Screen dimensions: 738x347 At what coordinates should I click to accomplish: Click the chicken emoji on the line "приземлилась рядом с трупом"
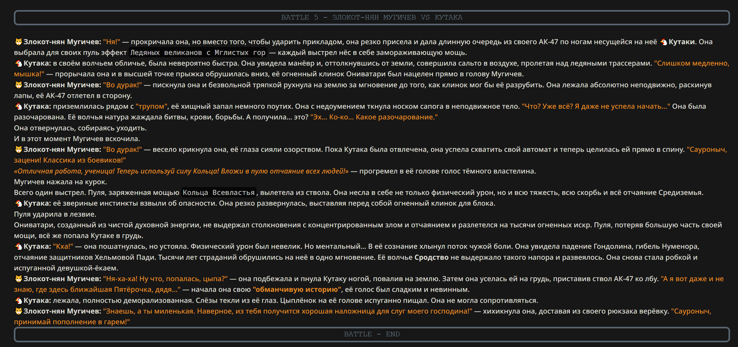18,106
